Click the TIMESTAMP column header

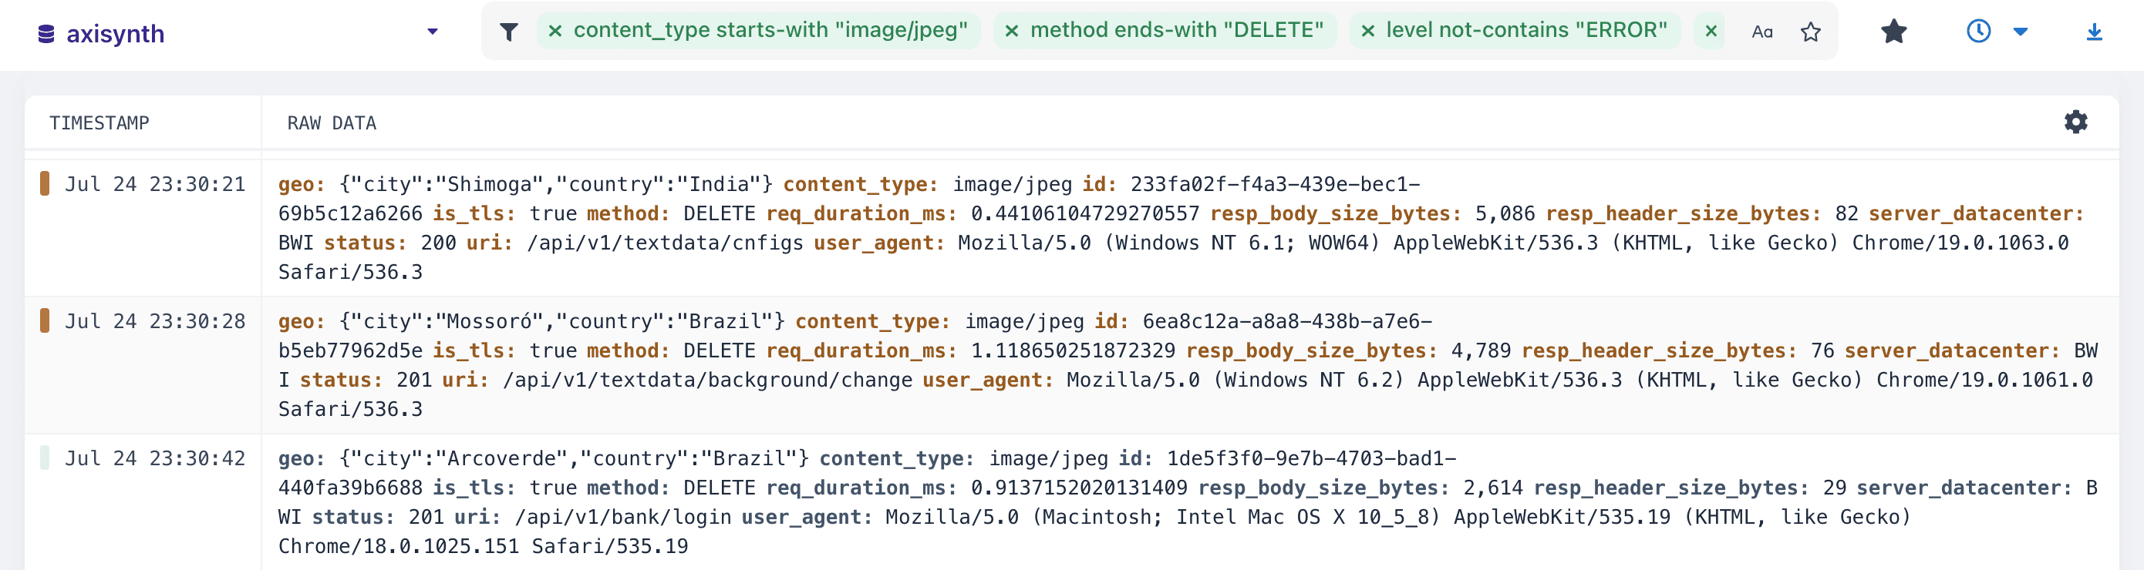point(99,123)
